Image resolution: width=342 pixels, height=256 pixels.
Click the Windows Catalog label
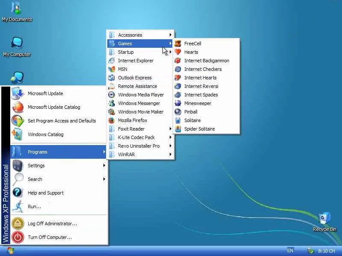(x=46, y=134)
